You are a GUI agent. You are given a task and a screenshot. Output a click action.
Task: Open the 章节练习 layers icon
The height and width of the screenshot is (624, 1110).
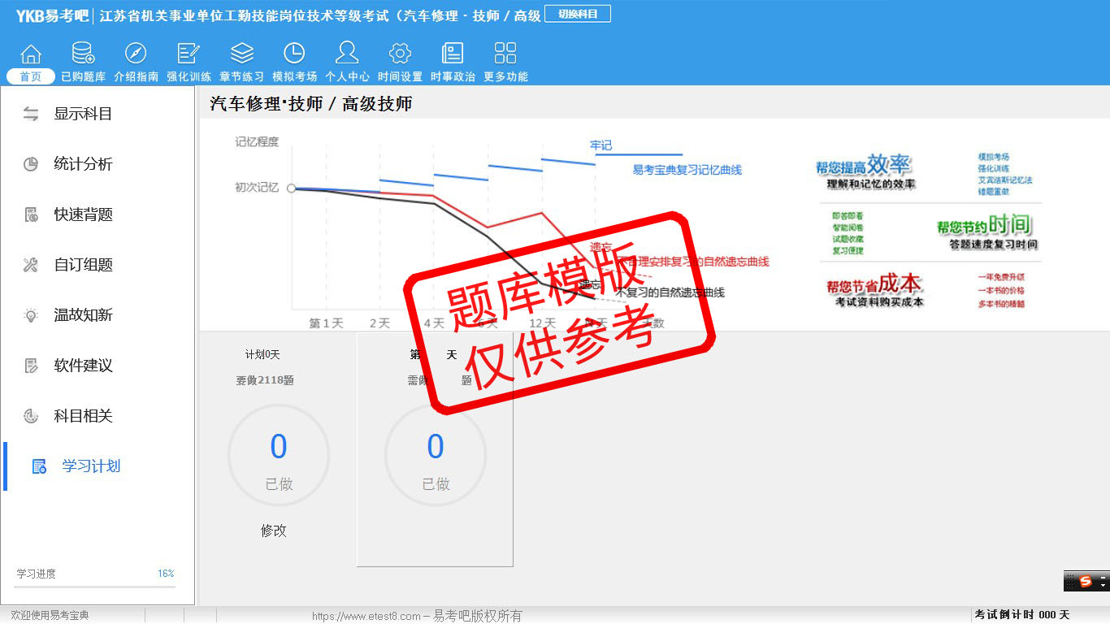tap(241, 54)
